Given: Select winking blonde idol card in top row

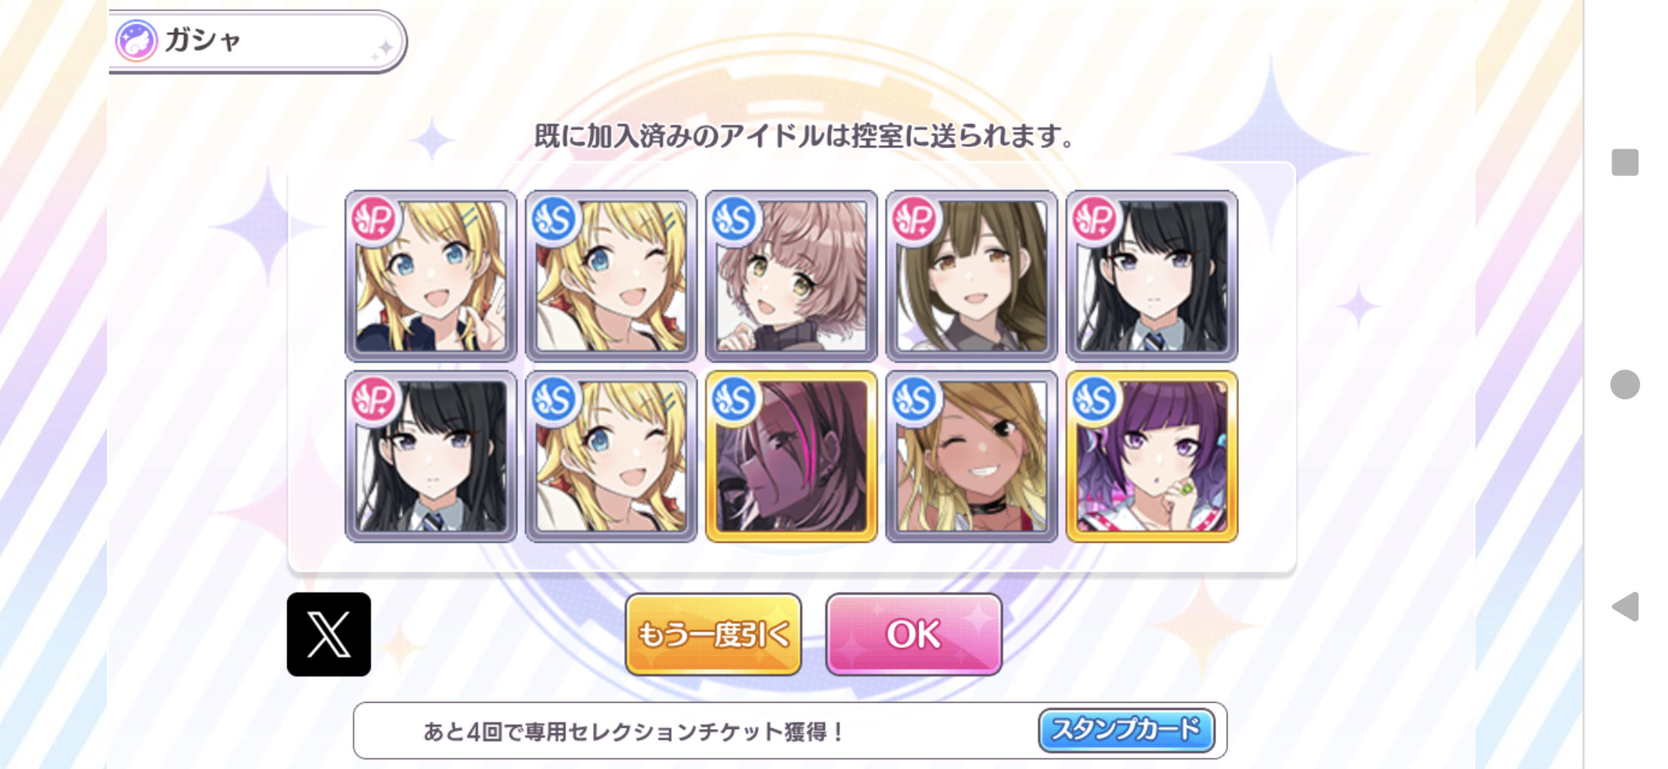Looking at the screenshot, I should point(611,276).
